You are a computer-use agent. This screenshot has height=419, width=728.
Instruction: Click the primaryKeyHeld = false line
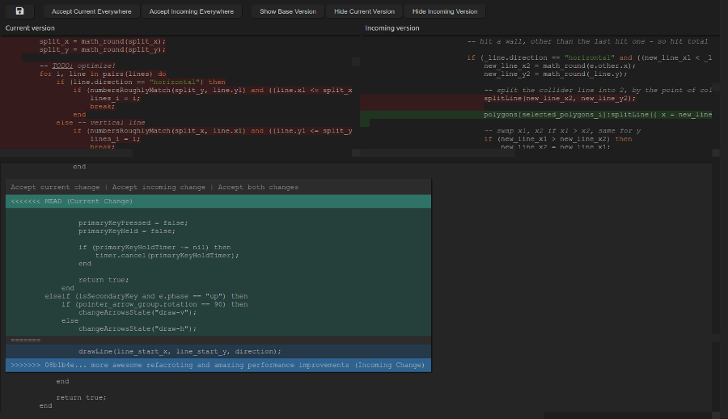coord(127,231)
